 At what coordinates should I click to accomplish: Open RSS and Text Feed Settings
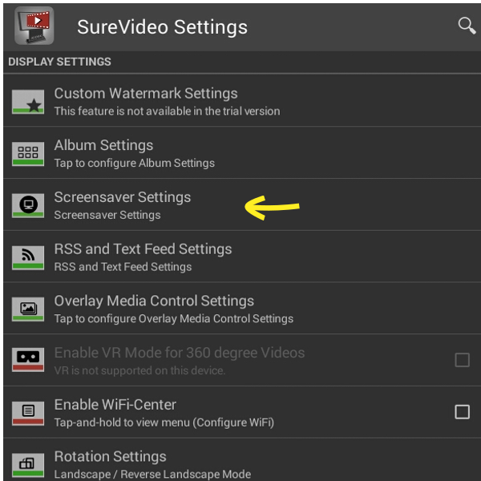tap(242, 257)
